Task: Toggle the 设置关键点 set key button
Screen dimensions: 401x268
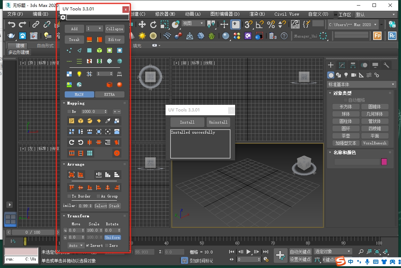Action: coord(300,260)
